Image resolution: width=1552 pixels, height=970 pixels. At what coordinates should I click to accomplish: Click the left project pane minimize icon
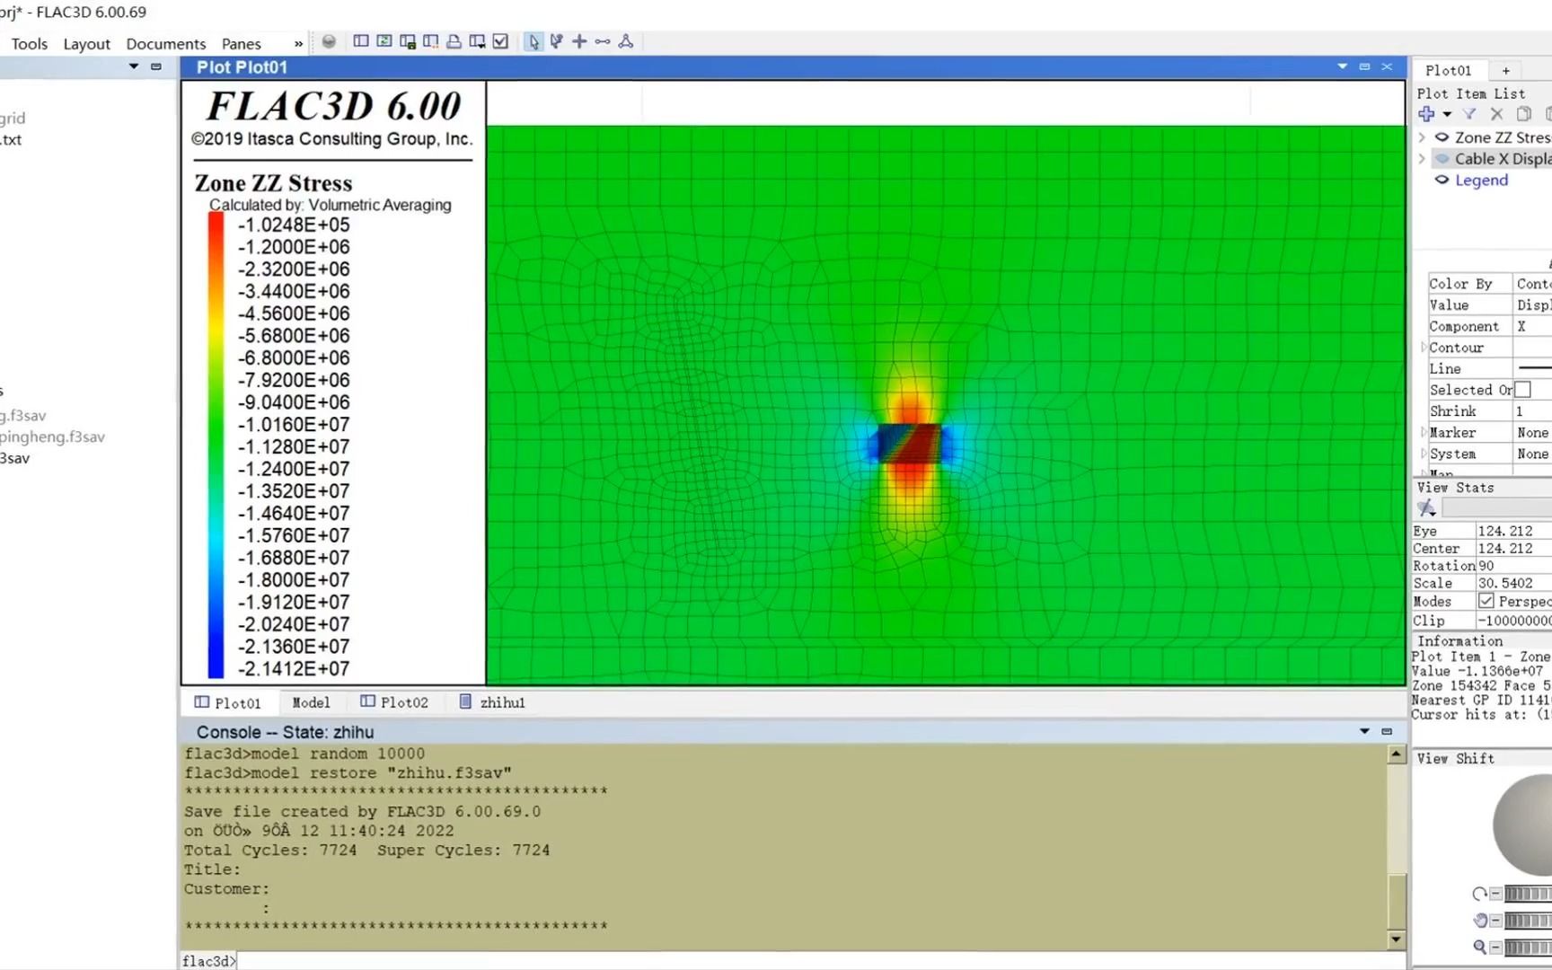[156, 66]
